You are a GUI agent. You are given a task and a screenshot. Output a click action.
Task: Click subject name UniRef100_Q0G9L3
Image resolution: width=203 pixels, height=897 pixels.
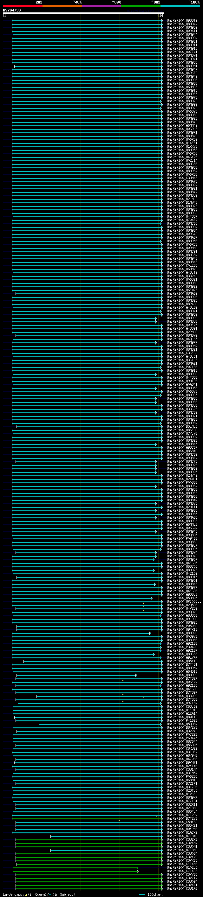click(x=182, y=129)
